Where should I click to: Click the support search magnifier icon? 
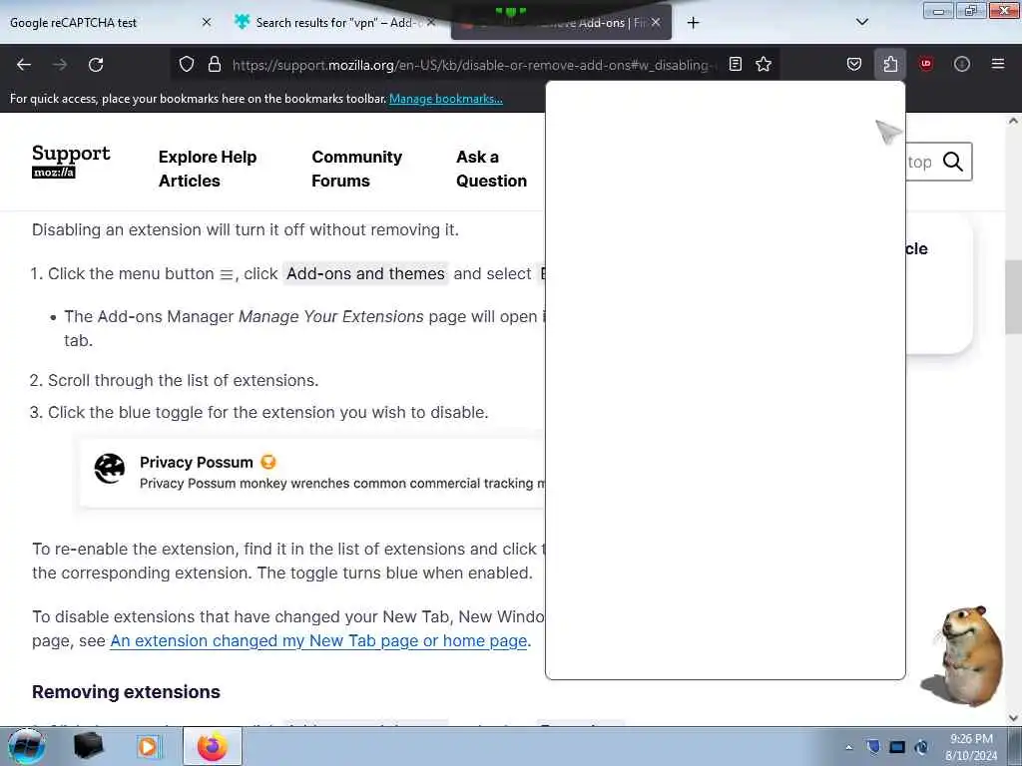tap(953, 162)
